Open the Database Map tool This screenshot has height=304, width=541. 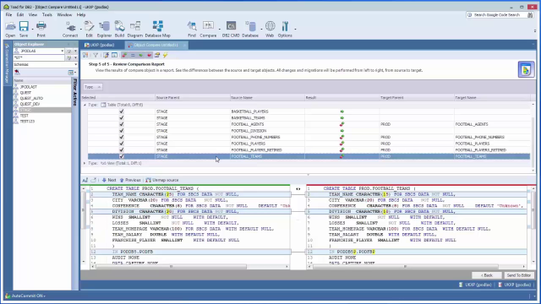point(158,29)
